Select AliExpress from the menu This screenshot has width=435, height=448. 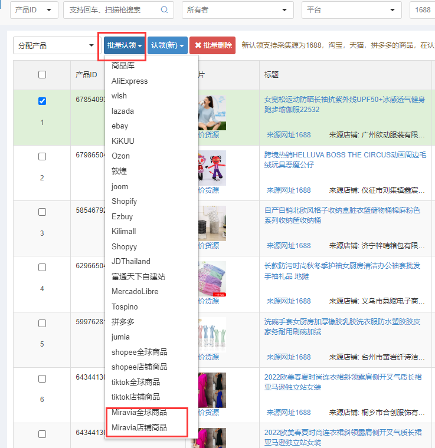pos(130,81)
